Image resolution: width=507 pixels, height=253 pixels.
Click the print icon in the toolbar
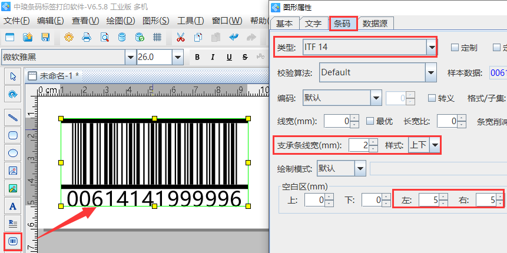point(87,37)
